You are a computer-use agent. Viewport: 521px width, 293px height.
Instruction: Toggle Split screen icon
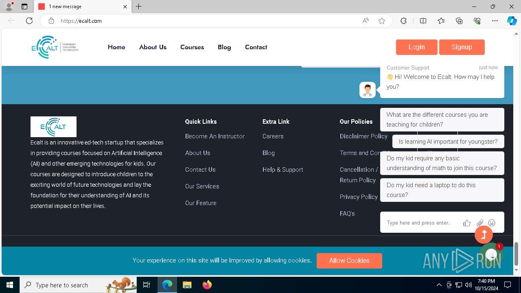point(423,21)
